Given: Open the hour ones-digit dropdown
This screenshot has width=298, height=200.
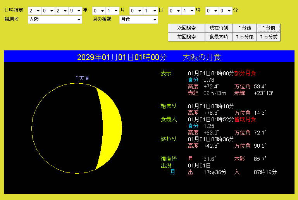Looking at the screenshot, I should point(188,10).
